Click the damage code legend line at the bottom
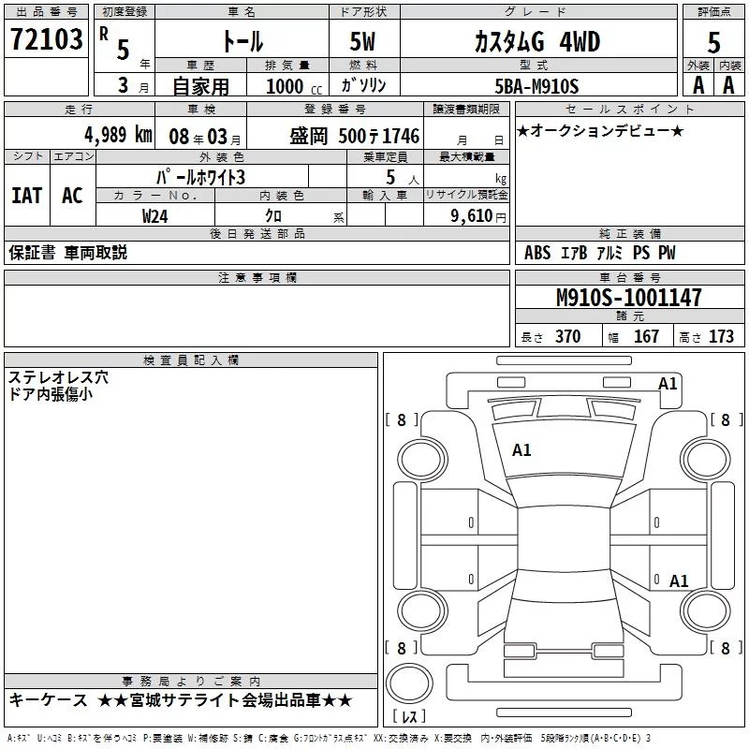The image size is (749, 749). 330,739
